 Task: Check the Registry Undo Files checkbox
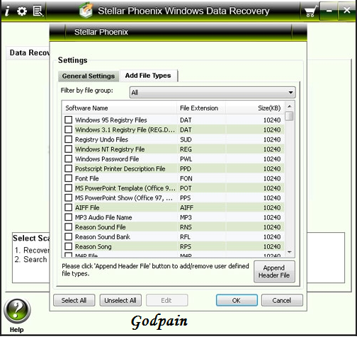click(x=69, y=139)
